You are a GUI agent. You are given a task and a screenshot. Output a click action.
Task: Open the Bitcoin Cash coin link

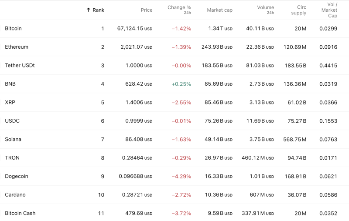pyautogui.click(x=20, y=213)
